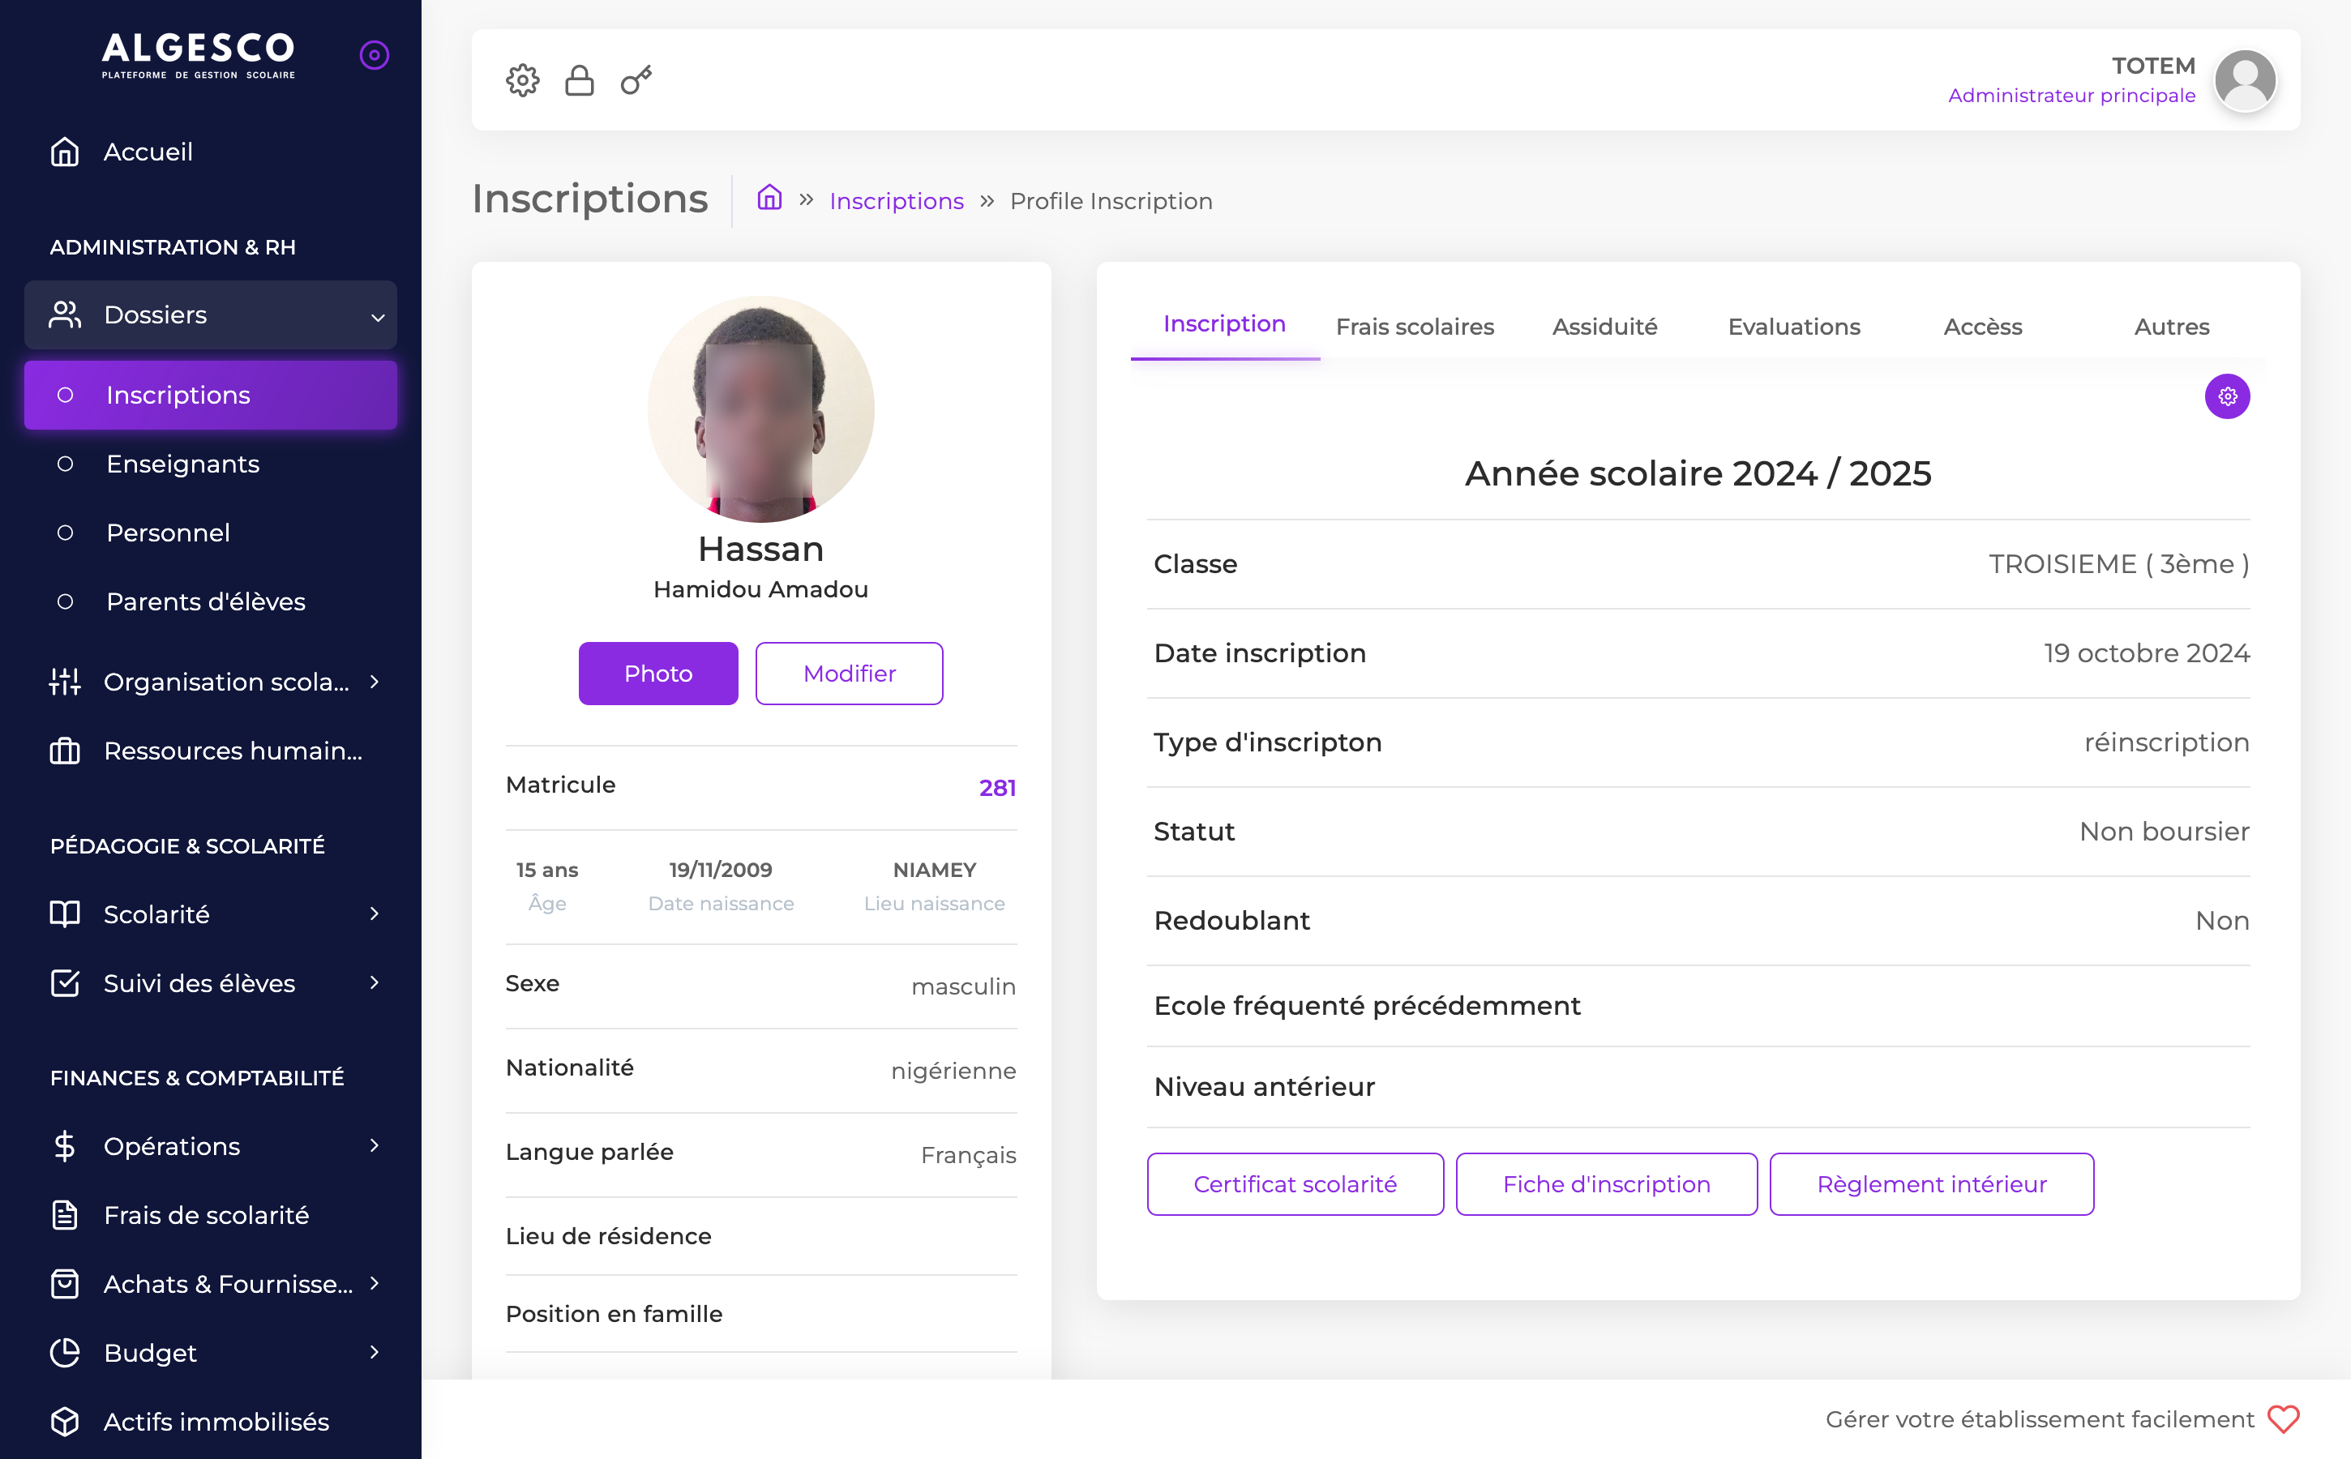
Task: Toggle the sidebar collapse circle beside the ALGESCO logo
Action: click(374, 55)
